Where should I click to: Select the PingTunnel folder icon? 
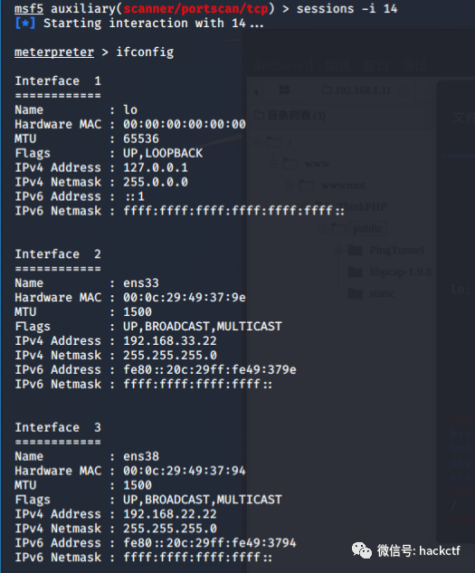(355, 251)
